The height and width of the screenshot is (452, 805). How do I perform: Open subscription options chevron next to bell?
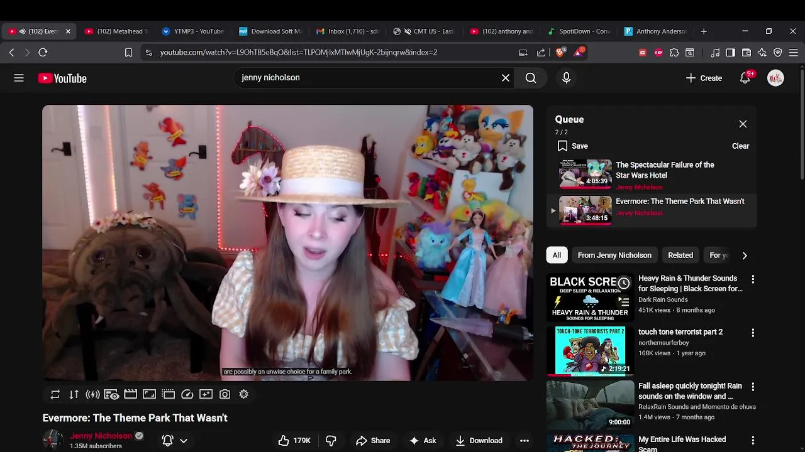pos(184,441)
